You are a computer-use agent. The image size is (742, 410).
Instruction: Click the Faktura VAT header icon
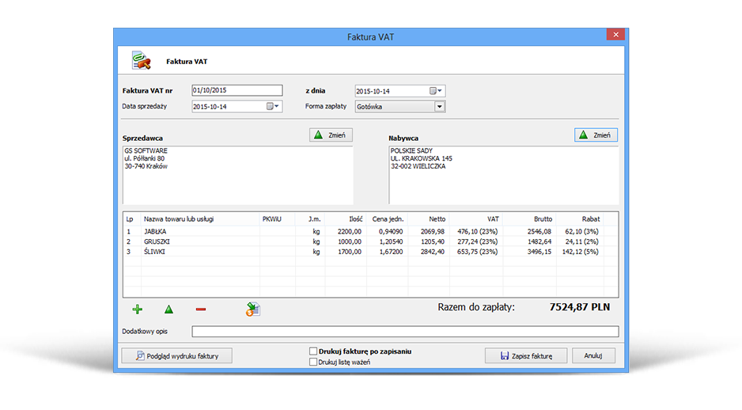pos(141,60)
